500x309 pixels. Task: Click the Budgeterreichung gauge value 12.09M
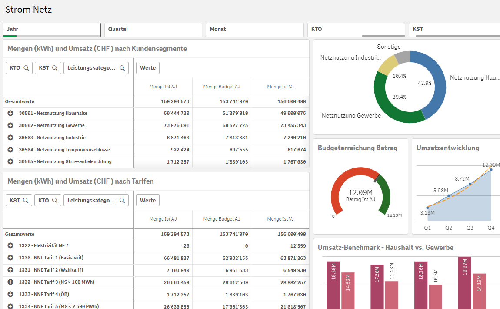(360, 192)
